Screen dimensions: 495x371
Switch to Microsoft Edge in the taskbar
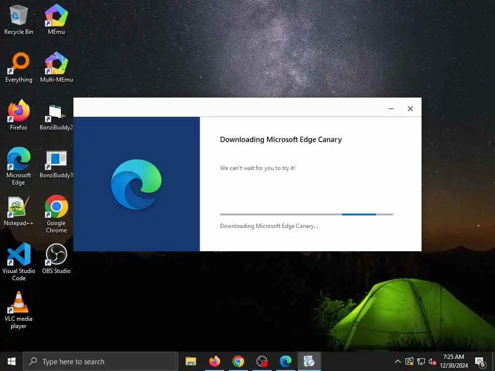285,361
